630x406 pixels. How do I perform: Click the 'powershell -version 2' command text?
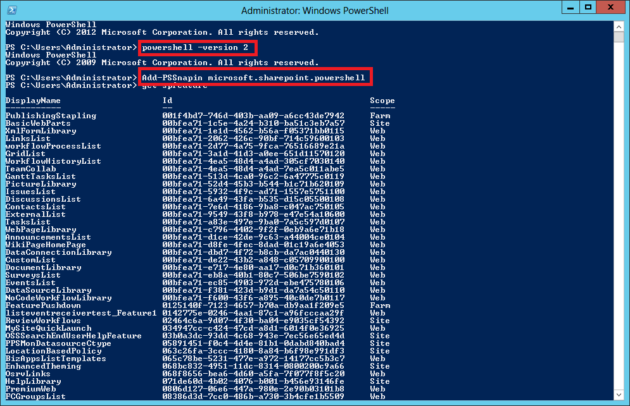[195, 47]
